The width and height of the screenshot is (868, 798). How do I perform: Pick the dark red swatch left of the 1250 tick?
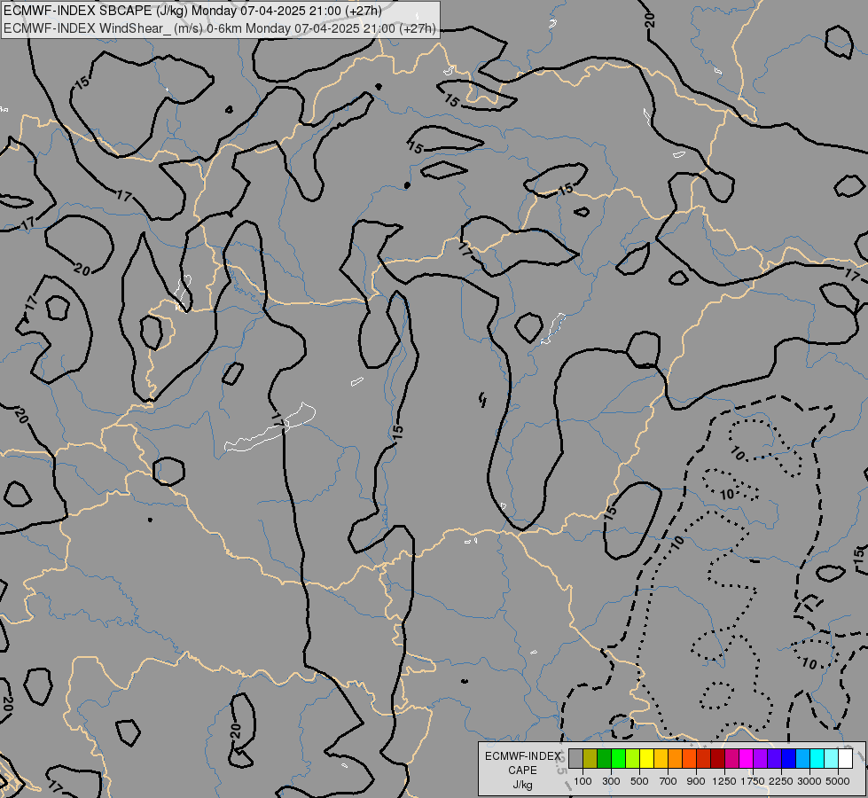(717, 758)
